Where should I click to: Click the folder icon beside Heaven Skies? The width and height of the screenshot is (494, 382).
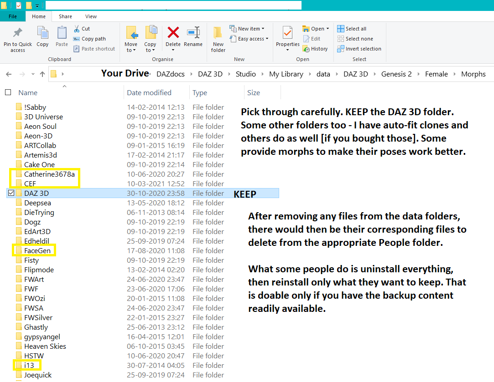point(19,346)
